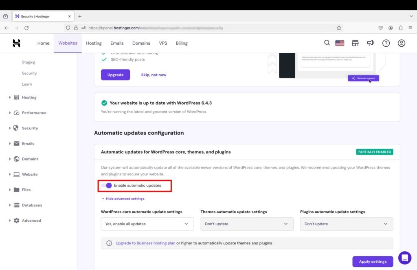
Task: Open announcements megaphone icon
Action: 371,43
